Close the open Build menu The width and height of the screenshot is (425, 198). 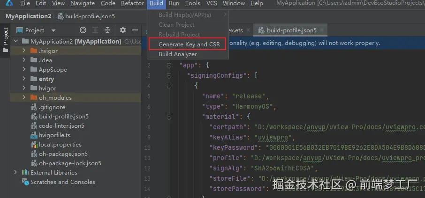(156, 3)
